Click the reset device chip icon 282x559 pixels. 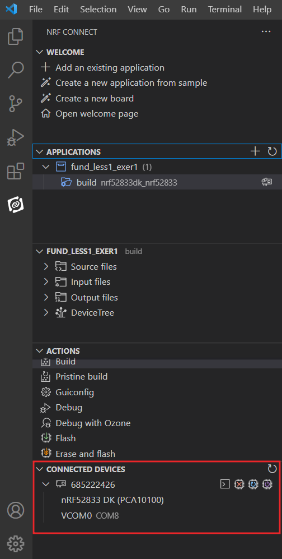click(x=253, y=484)
